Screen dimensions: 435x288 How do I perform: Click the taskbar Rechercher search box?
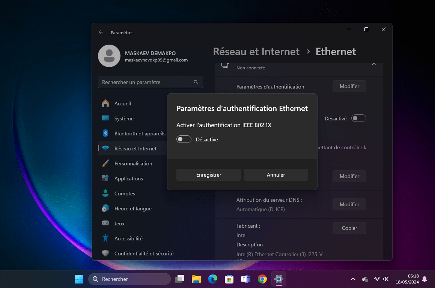click(129, 279)
